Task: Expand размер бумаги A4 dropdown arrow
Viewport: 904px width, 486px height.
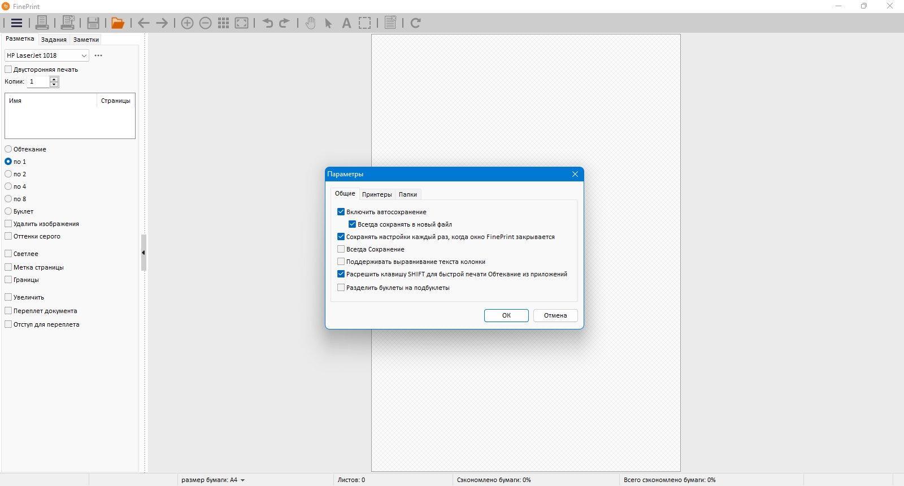Action: click(243, 480)
